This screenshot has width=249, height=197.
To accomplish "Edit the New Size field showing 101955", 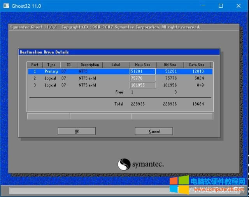I will (142, 85).
